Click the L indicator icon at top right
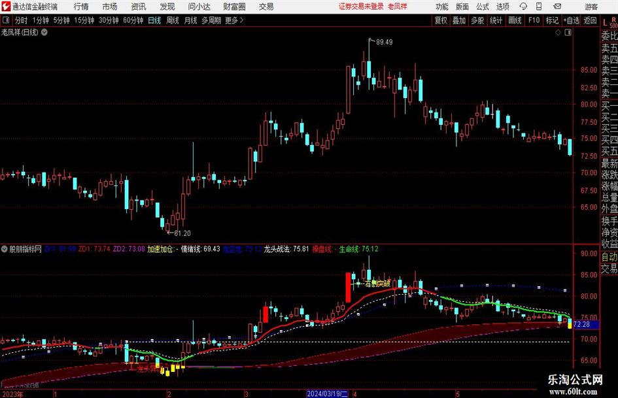 (x=605, y=23)
